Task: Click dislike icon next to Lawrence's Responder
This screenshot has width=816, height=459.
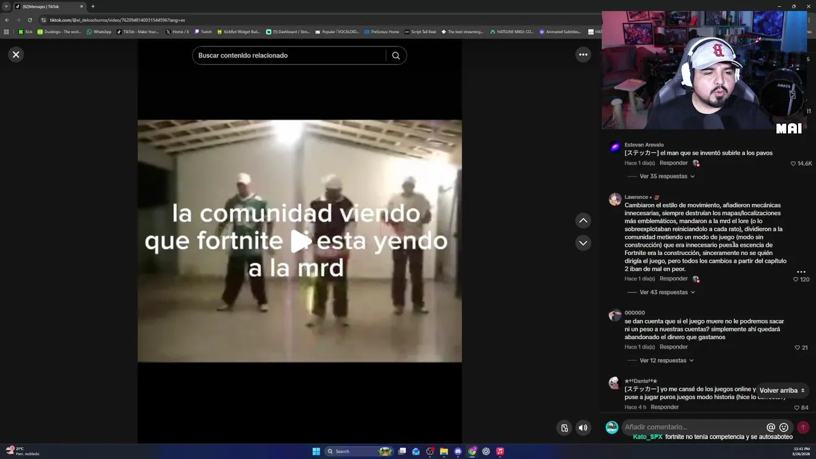Action: [696, 279]
